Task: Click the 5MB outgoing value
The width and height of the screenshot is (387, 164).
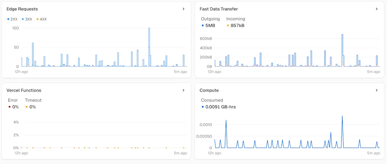Action: (210, 25)
